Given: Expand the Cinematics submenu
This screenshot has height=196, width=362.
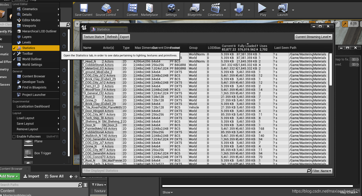Looking at the screenshot, I should (x=36, y=9).
